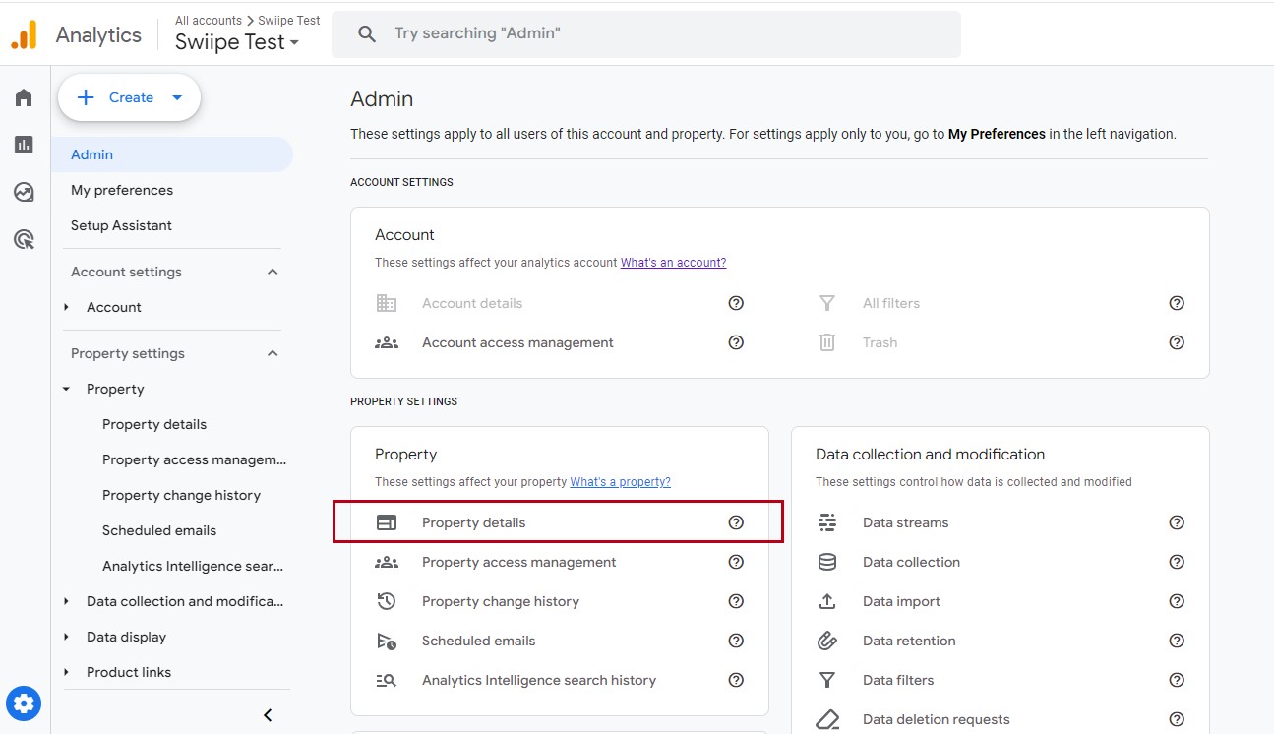Open the Home icon in left rail
This screenshot has width=1274, height=734.
(x=24, y=97)
